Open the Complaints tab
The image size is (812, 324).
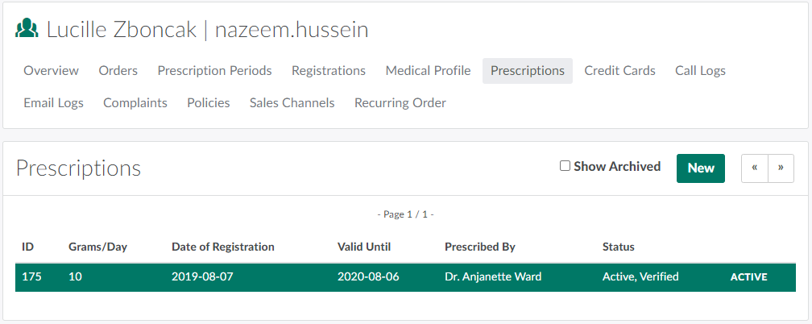(x=135, y=103)
